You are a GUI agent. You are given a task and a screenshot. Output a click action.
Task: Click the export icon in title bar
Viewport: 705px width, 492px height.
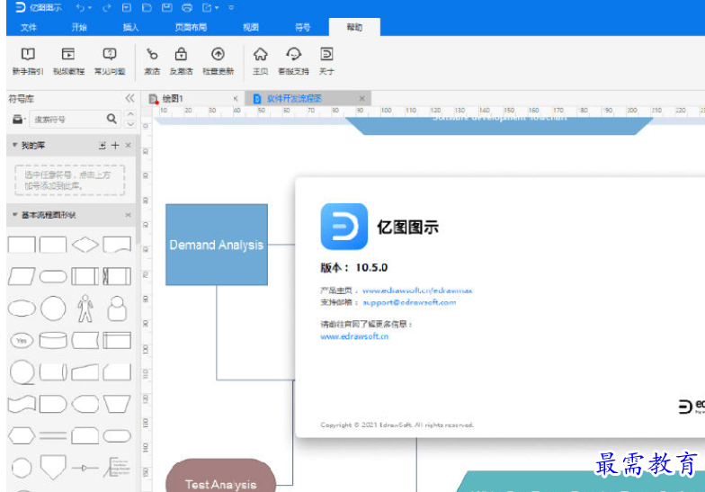[x=207, y=7]
